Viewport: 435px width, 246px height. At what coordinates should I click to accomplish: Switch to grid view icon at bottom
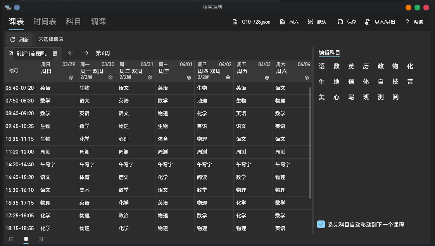(26, 239)
